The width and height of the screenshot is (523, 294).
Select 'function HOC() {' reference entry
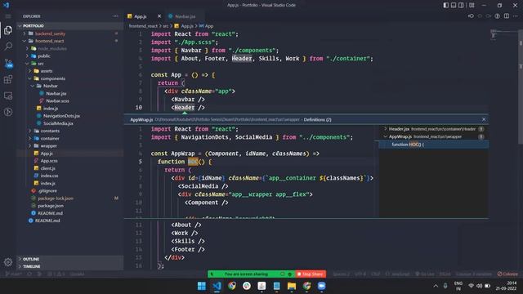(434, 145)
